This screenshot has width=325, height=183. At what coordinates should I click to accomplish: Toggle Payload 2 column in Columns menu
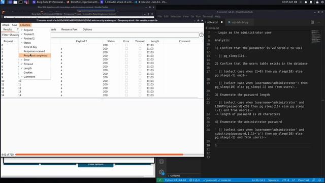click(x=35, y=39)
